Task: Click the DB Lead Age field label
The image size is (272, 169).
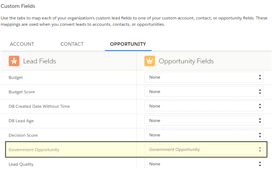Action: tap(21, 121)
